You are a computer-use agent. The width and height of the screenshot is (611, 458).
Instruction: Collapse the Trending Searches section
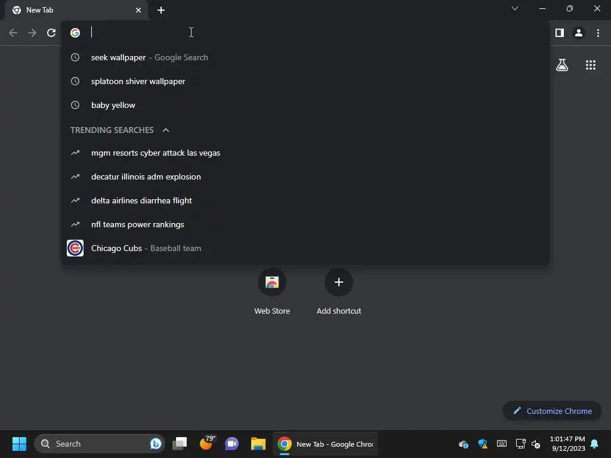click(x=166, y=130)
